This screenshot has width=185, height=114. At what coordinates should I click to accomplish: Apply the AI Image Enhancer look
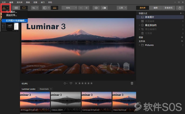point(35,102)
